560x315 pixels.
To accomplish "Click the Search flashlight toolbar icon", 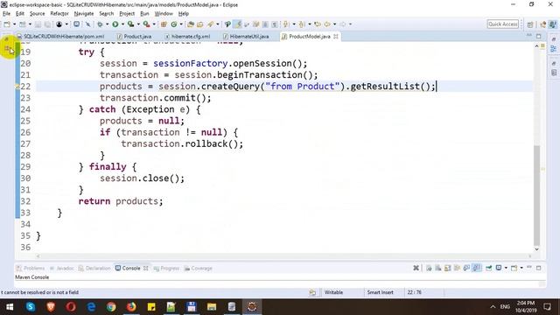I will [x=210, y=24].
